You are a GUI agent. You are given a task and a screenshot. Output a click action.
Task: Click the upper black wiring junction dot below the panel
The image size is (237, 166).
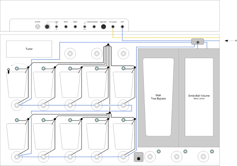click(108, 45)
